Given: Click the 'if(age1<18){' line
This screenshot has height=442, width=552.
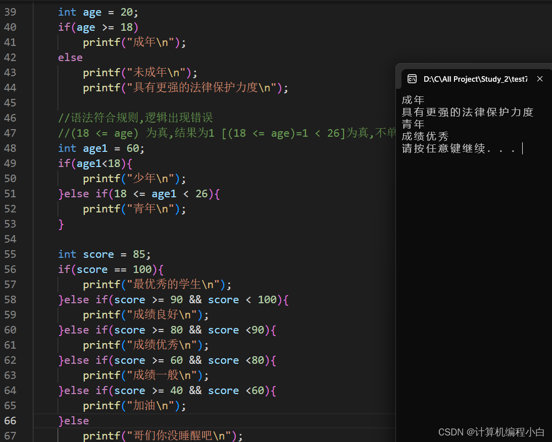Looking at the screenshot, I should pyautogui.click(x=95, y=163).
